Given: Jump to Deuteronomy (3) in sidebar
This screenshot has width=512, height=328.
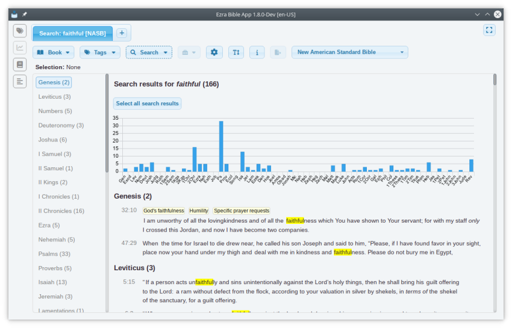Looking at the screenshot, I should (61, 125).
